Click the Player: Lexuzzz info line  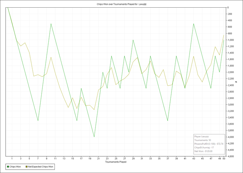pyautogui.click(x=201, y=137)
